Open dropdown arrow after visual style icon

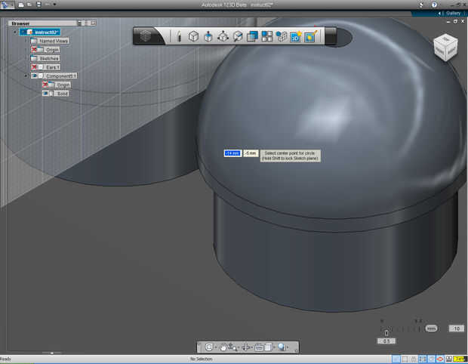274,347
